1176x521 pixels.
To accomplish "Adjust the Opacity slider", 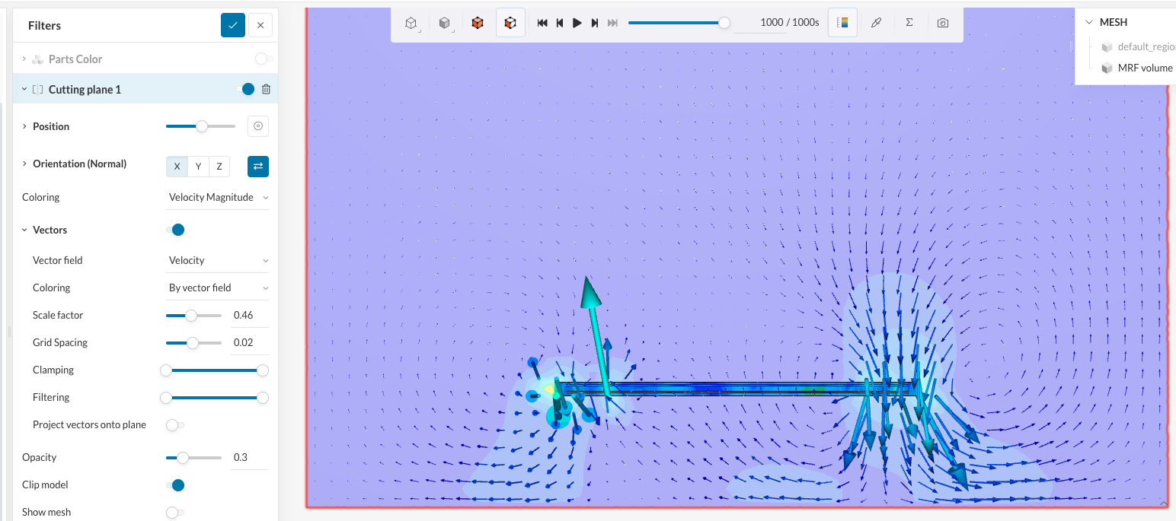I will pos(182,457).
